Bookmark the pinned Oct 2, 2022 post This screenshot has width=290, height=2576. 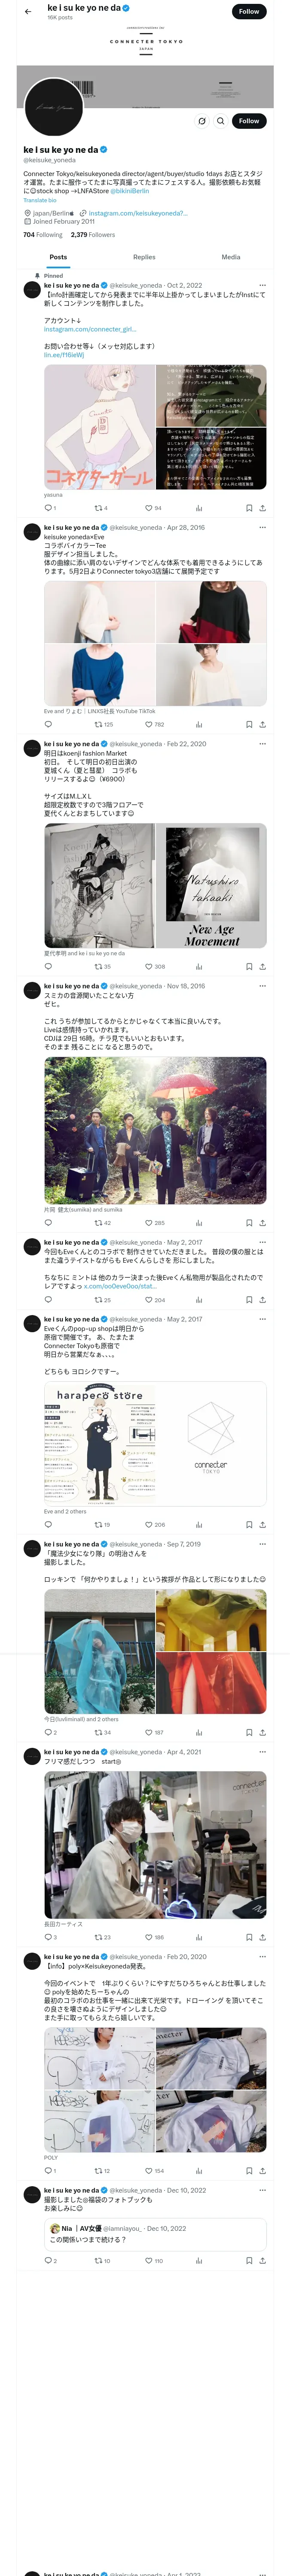[248, 508]
